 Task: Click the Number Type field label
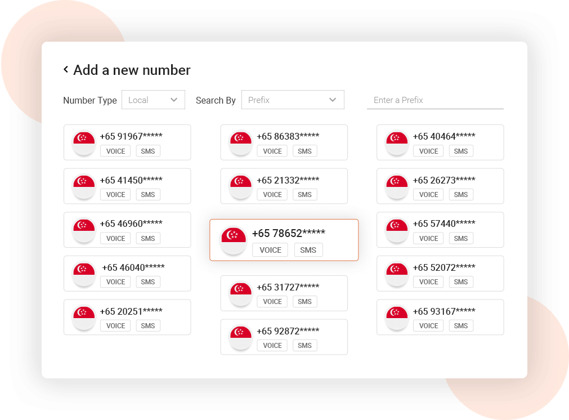click(x=89, y=100)
